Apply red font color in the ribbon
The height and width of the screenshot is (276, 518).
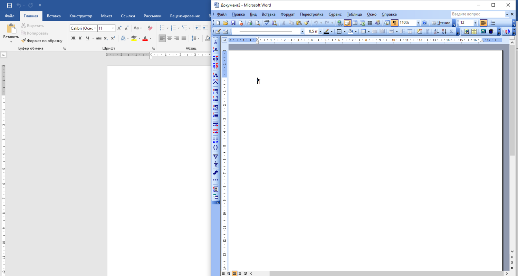coord(145,38)
